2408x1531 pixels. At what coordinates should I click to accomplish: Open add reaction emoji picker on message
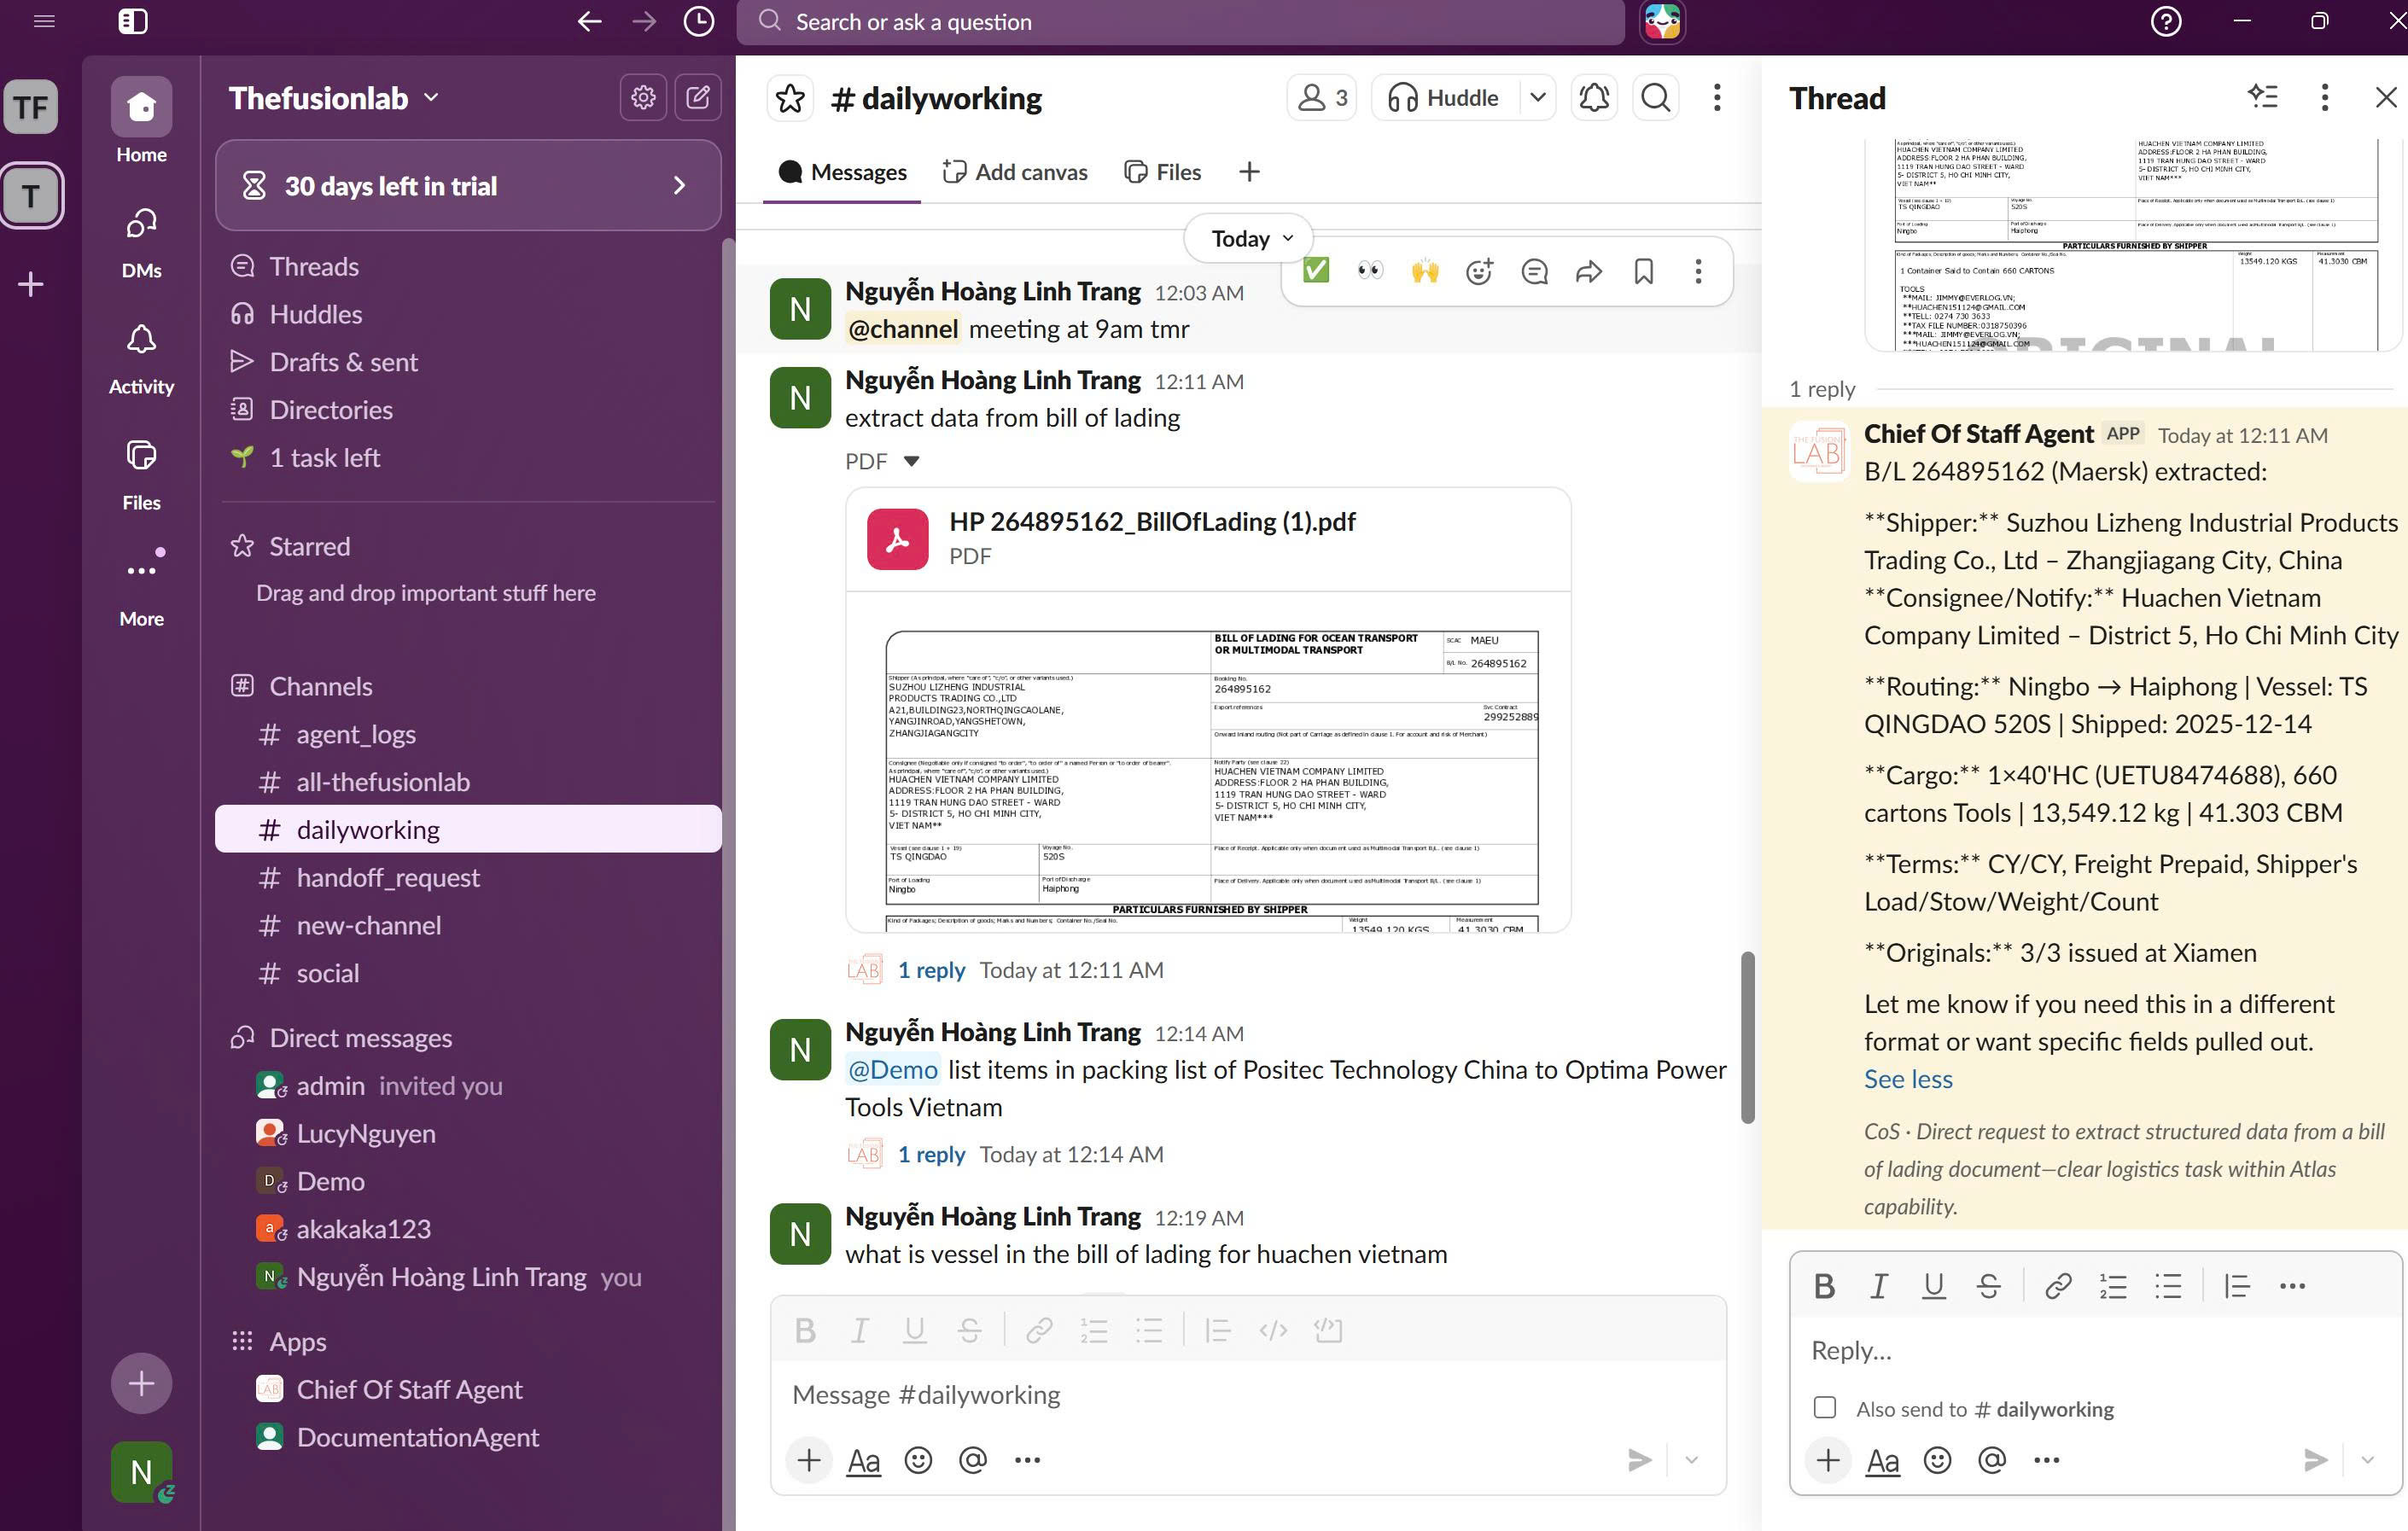(x=1479, y=271)
